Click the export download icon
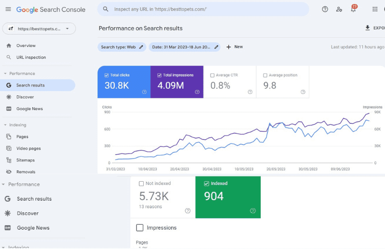Image resolution: width=385 pixels, height=249 pixels. click(367, 28)
